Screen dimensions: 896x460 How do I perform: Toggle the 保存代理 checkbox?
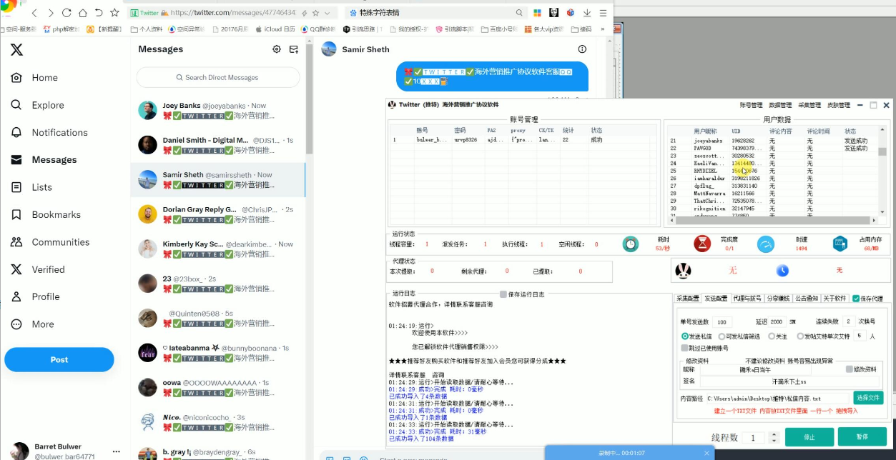856,299
